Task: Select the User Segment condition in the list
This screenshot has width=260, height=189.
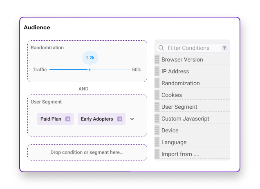Action: click(x=179, y=107)
